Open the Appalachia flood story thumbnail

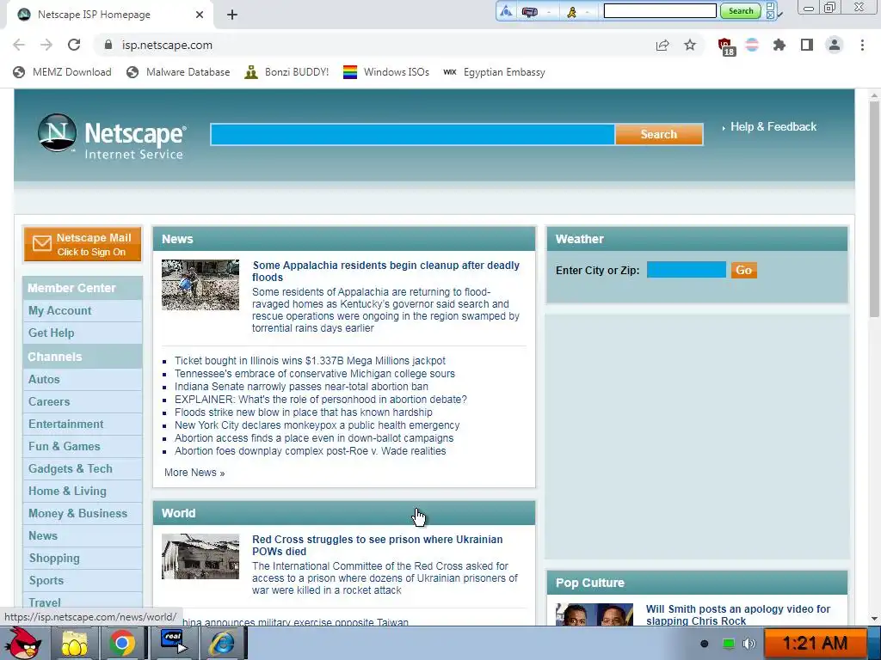(200, 284)
